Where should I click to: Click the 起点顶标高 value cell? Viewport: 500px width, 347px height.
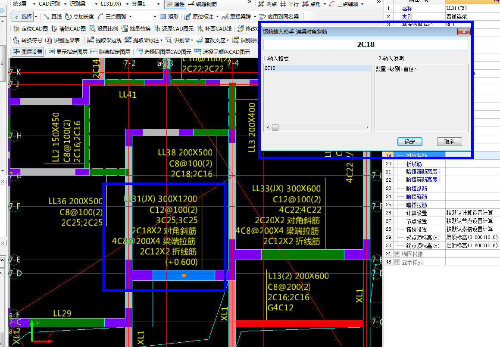point(472,237)
